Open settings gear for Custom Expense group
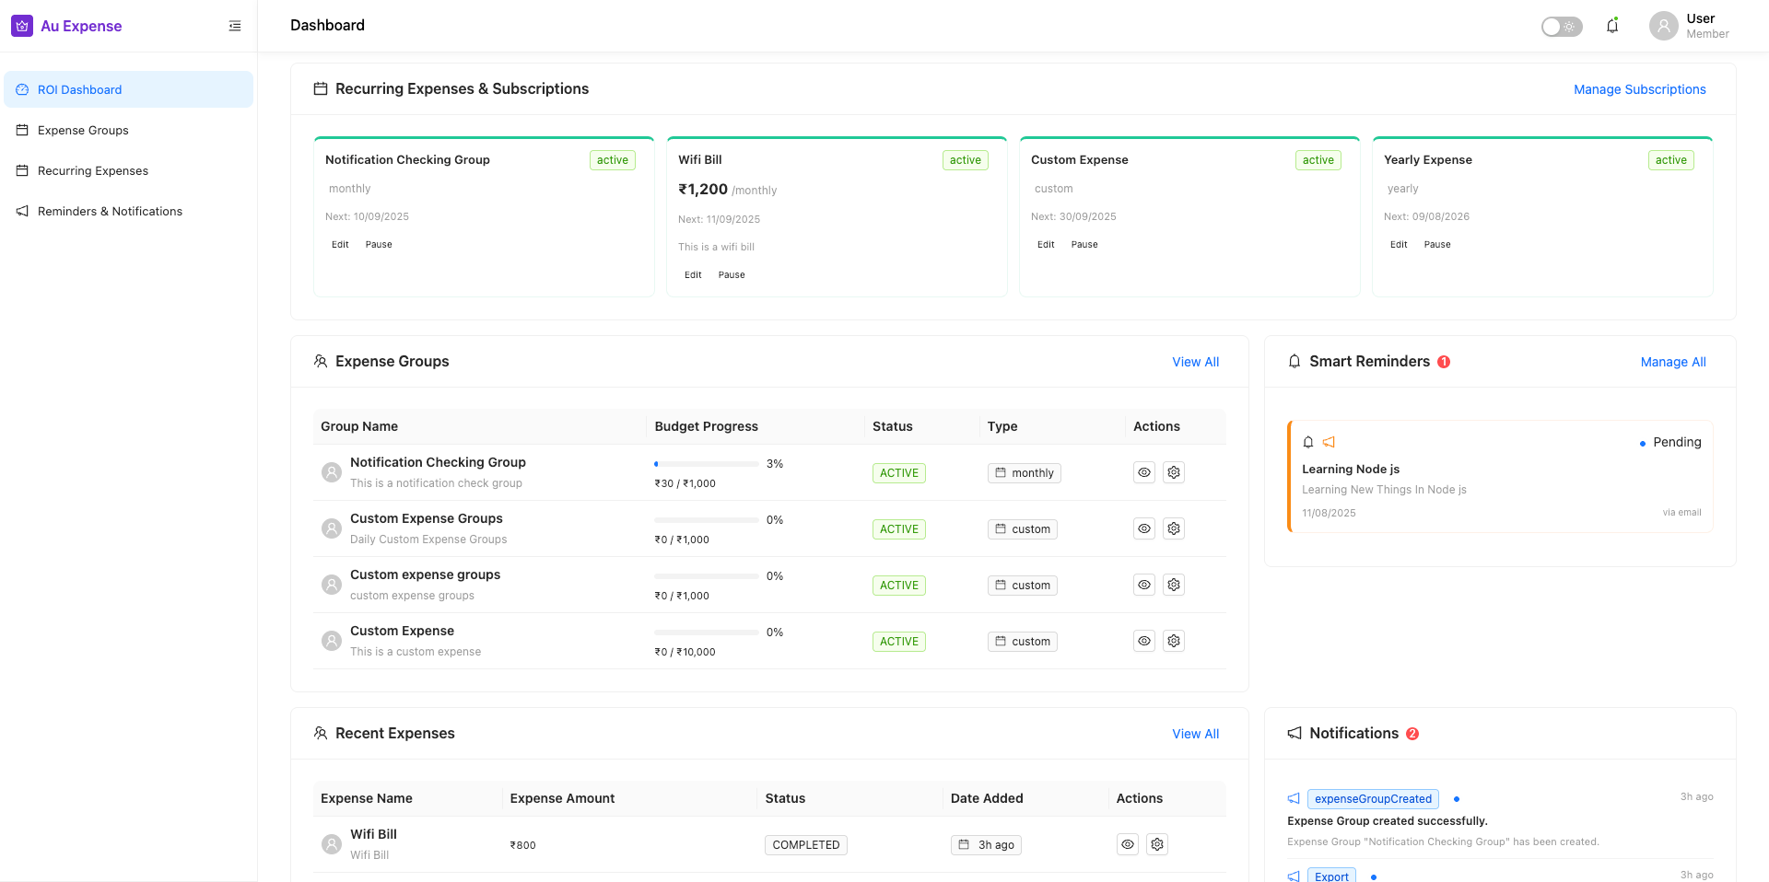 pyautogui.click(x=1173, y=641)
